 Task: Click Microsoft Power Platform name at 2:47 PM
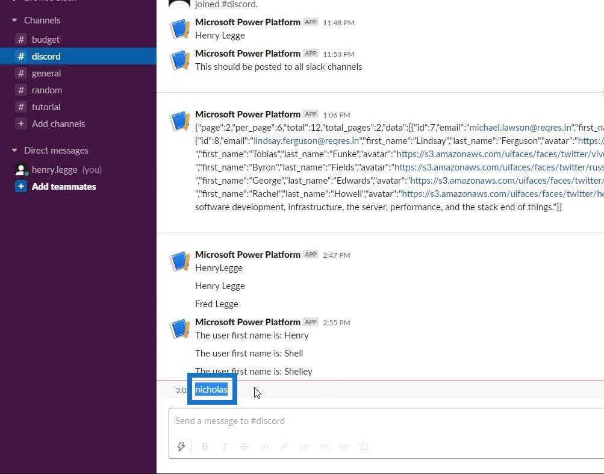point(248,254)
